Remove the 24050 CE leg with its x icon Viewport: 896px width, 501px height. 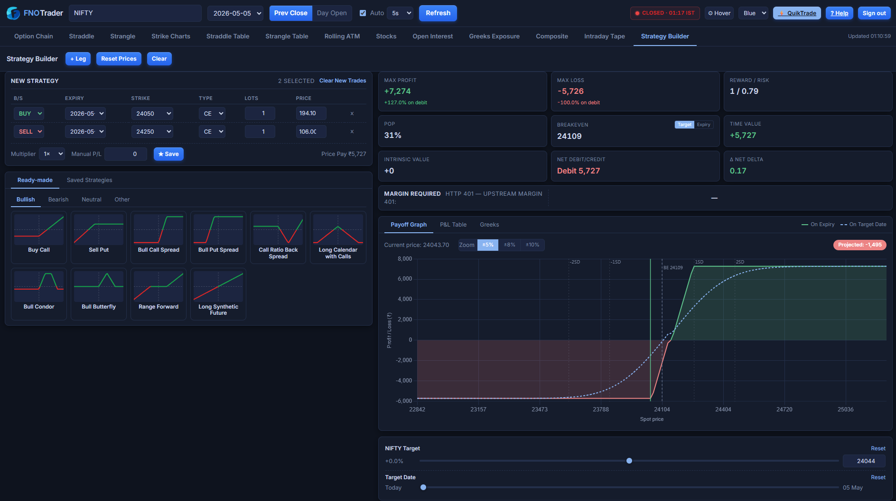(x=352, y=114)
